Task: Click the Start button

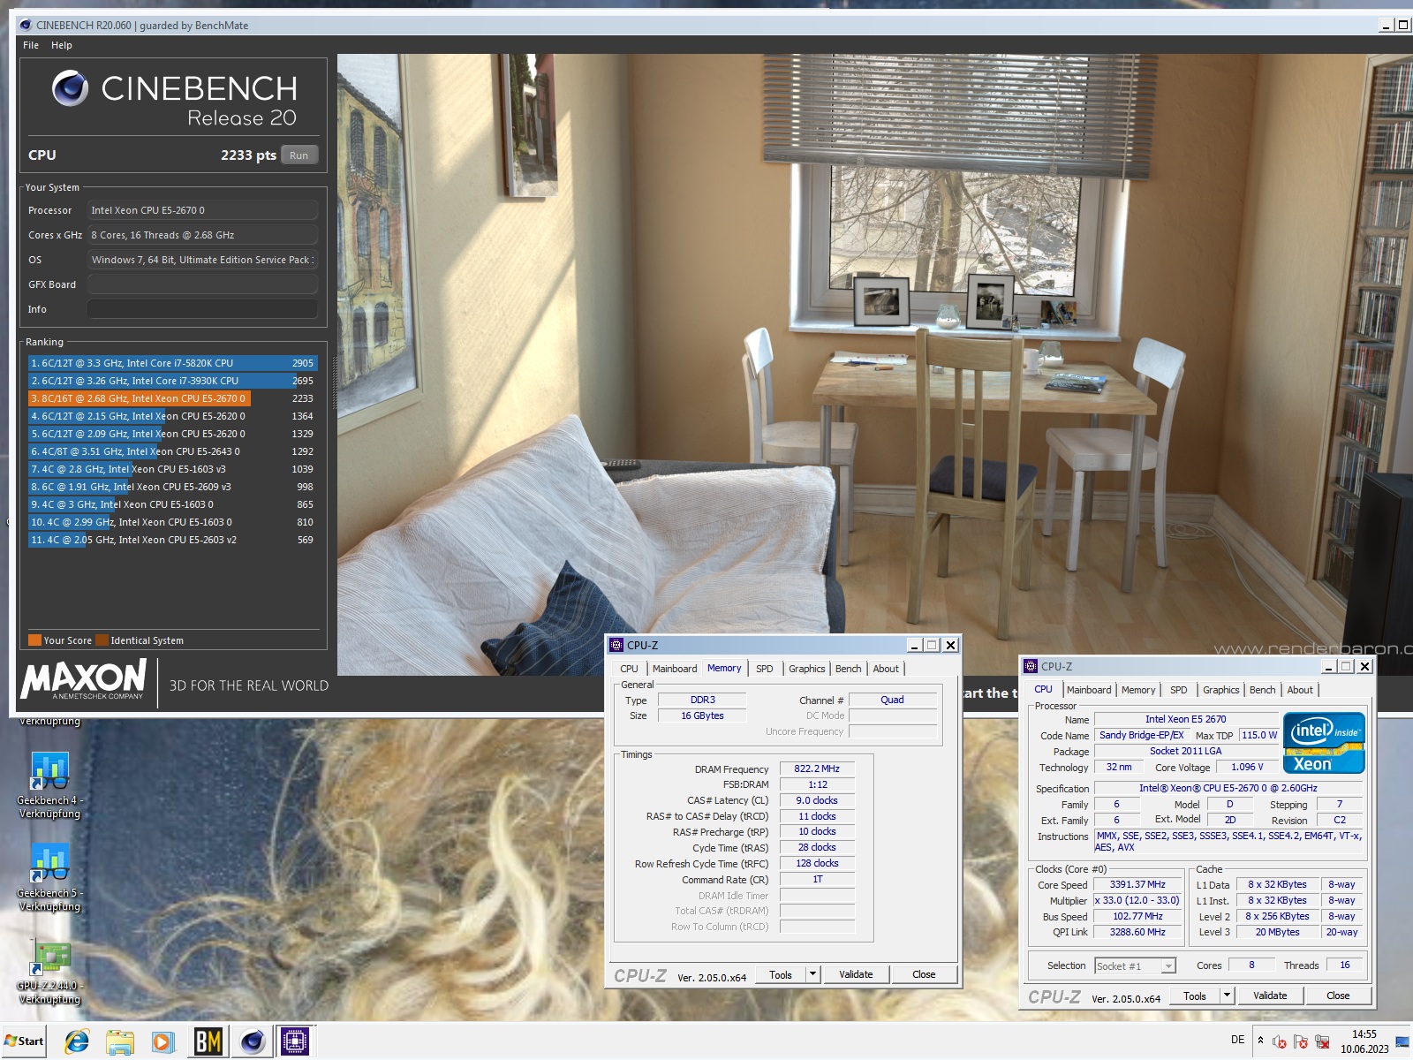Action: tap(25, 1041)
